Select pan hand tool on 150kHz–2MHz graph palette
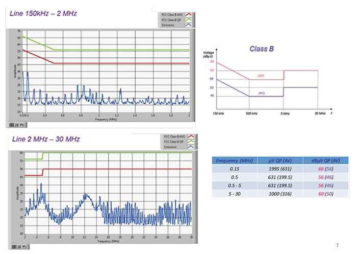The image size is (357, 254). [x=21, y=124]
